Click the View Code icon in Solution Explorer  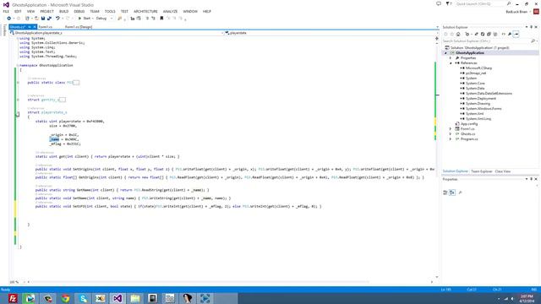coord(504,34)
